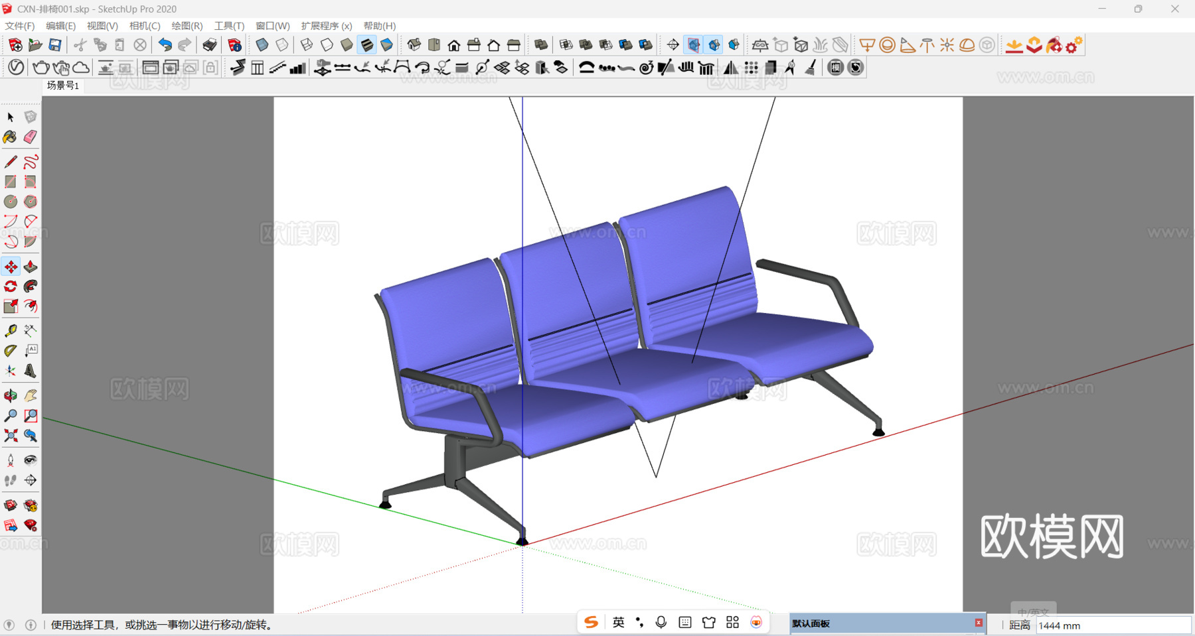Click the Sogou 英 language indicator
1195x636 pixels.
(x=619, y=622)
